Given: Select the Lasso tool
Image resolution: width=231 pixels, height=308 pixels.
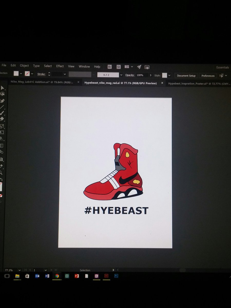Looking at the screenshot, I should (3, 94).
